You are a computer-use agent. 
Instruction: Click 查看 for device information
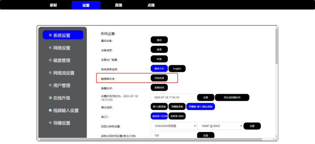tap(159, 49)
